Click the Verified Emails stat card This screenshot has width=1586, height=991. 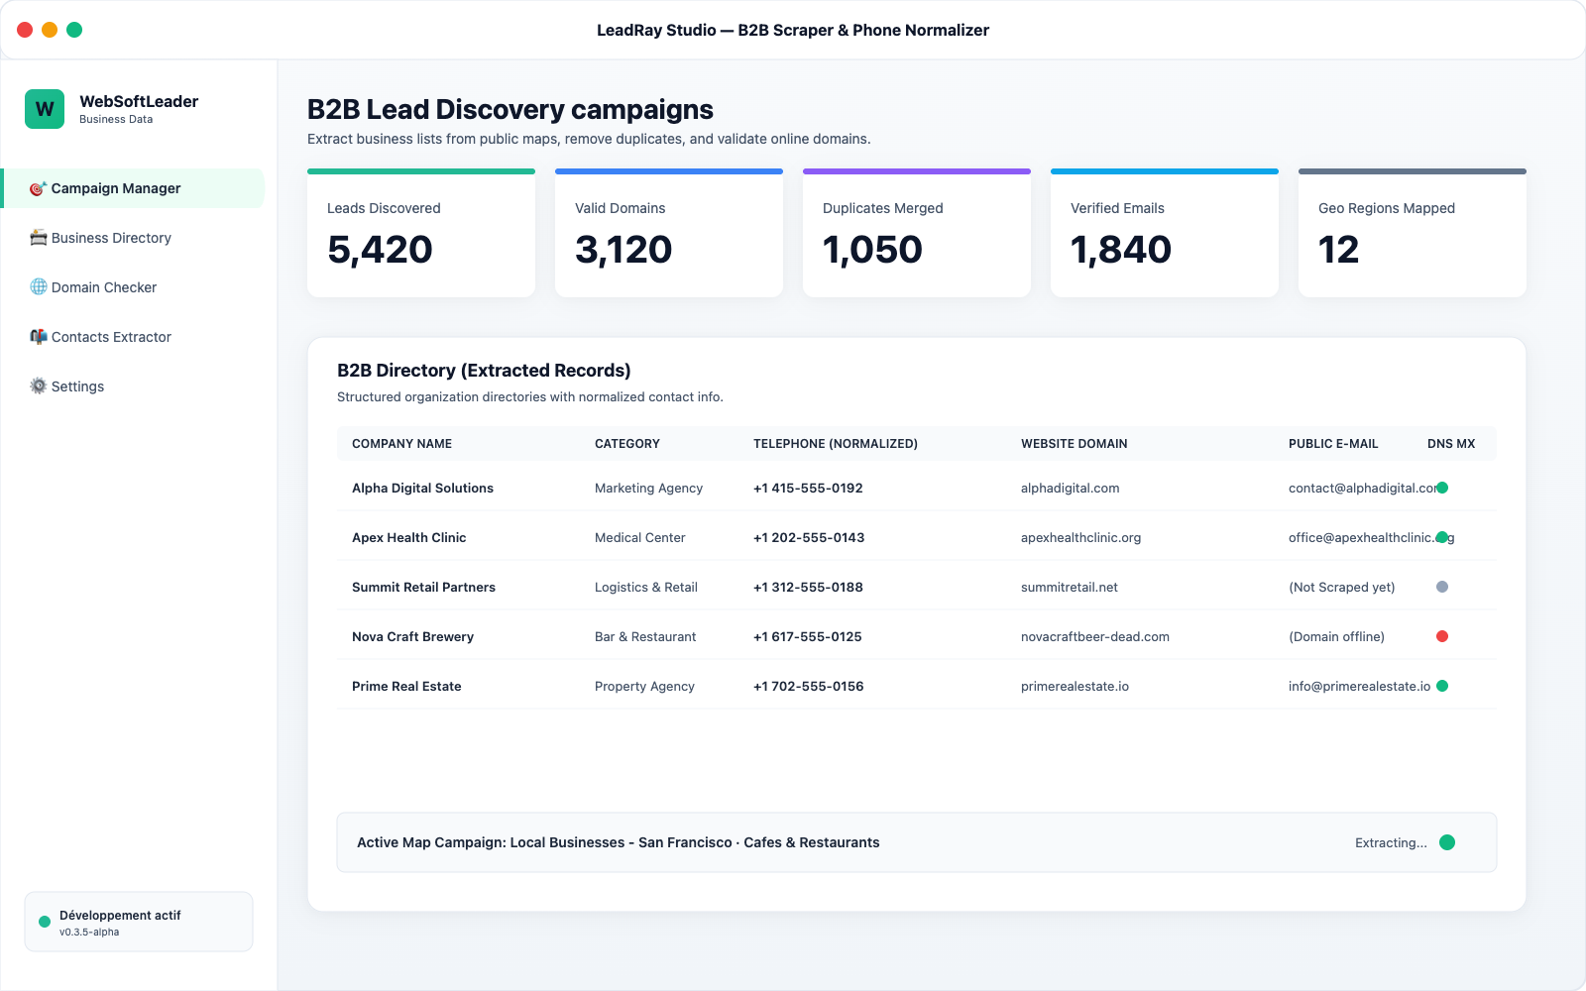tap(1165, 233)
